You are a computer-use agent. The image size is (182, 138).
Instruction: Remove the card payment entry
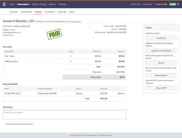click(x=121, y=93)
